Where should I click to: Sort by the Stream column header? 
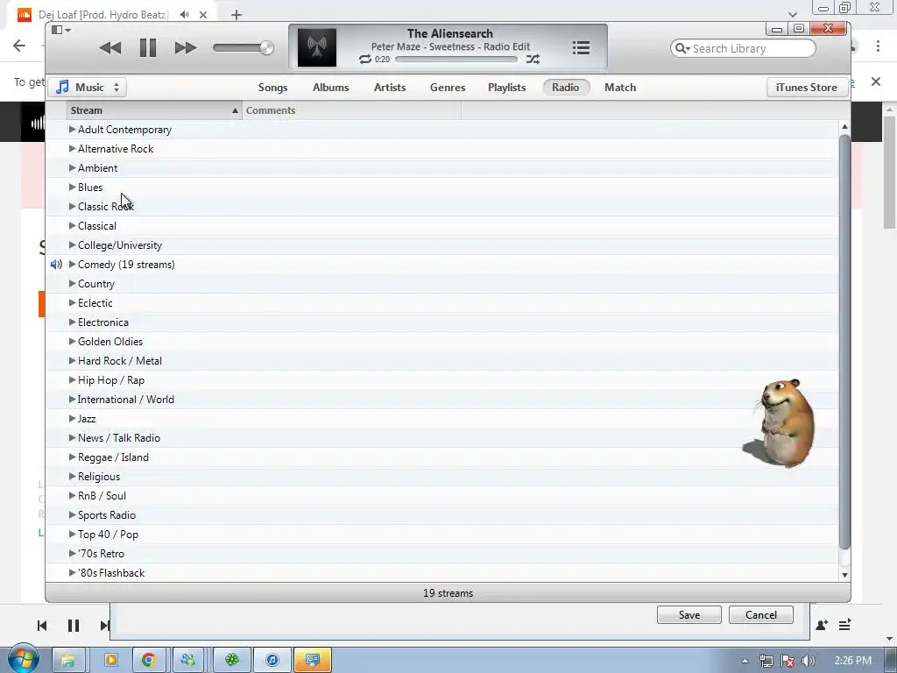(x=154, y=110)
